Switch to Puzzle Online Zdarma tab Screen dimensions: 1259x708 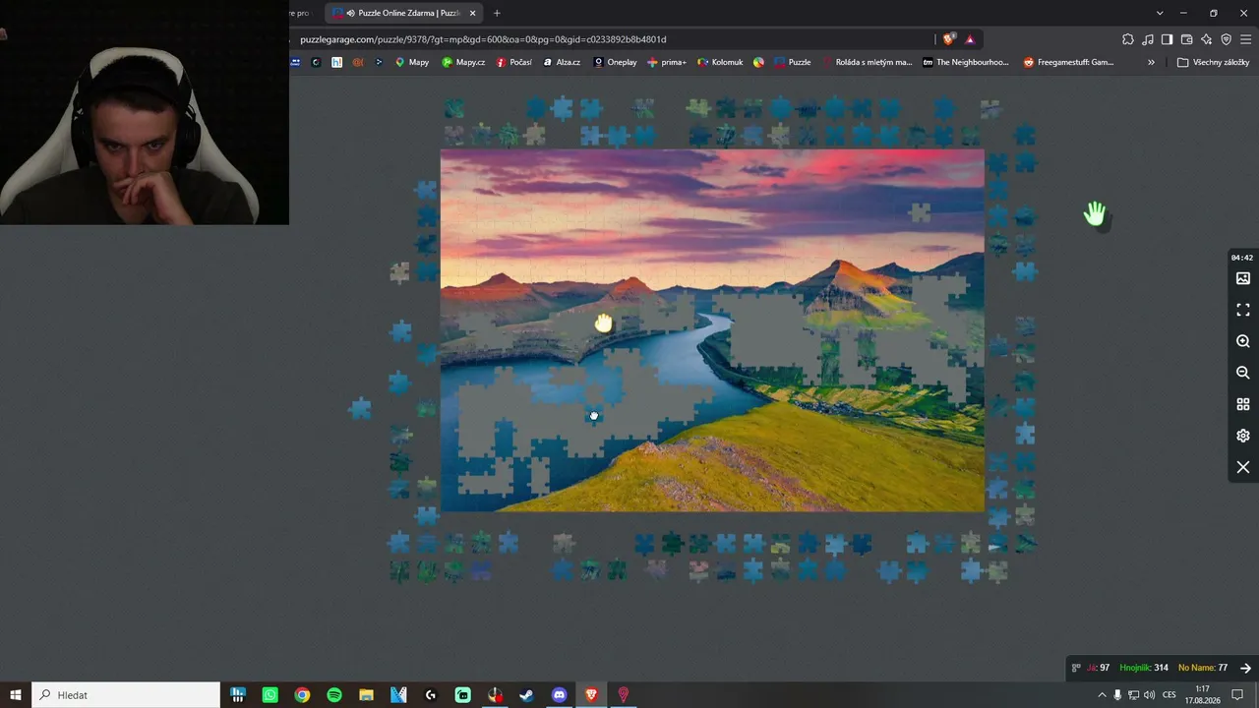(403, 13)
